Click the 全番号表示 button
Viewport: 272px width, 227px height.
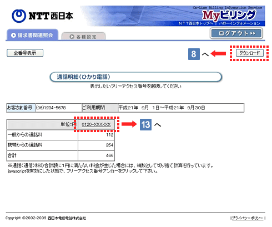pos(25,53)
